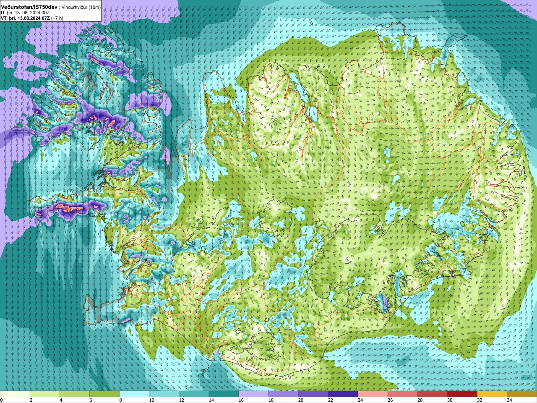Pick the dark indigo 22–24 legend swatch
537x403 pixels.
click(x=343, y=395)
